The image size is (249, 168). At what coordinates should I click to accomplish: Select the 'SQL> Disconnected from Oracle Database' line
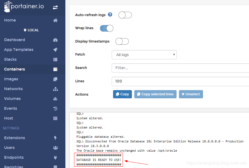pyautogui.click(x=160, y=141)
